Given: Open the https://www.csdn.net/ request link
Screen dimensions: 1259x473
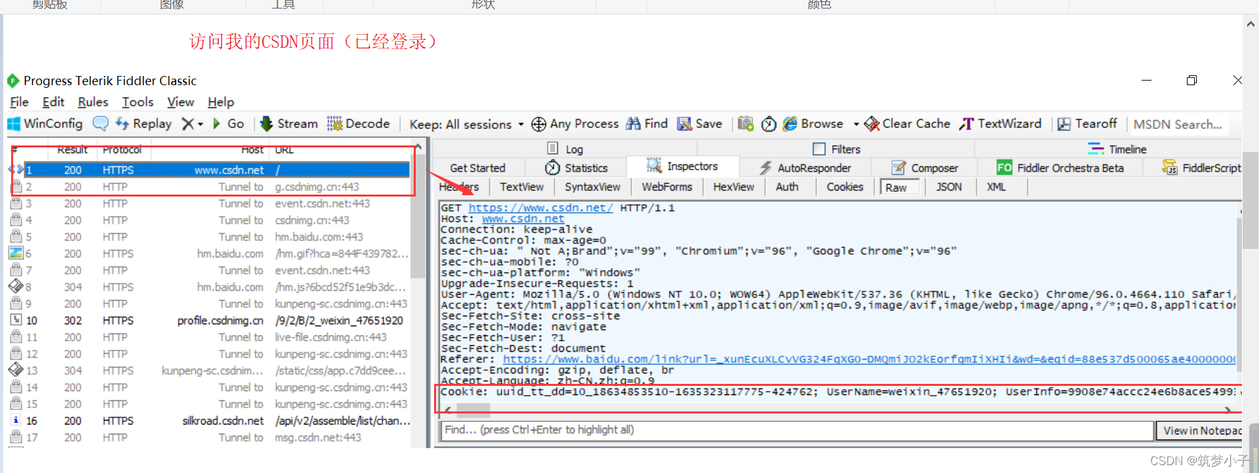Looking at the screenshot, I should click(541, 208).
